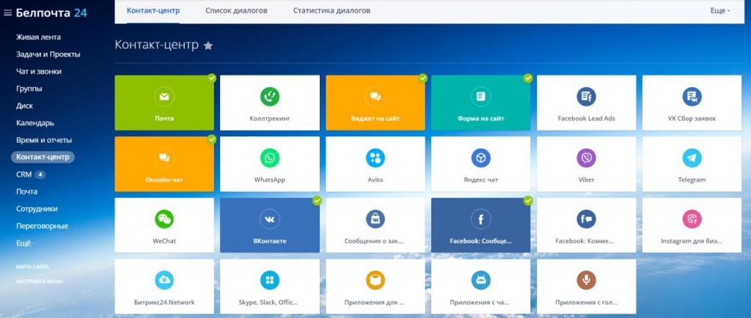
Task: Click the checkmark on Форма на сайт tile
Action: pos(528,78)
